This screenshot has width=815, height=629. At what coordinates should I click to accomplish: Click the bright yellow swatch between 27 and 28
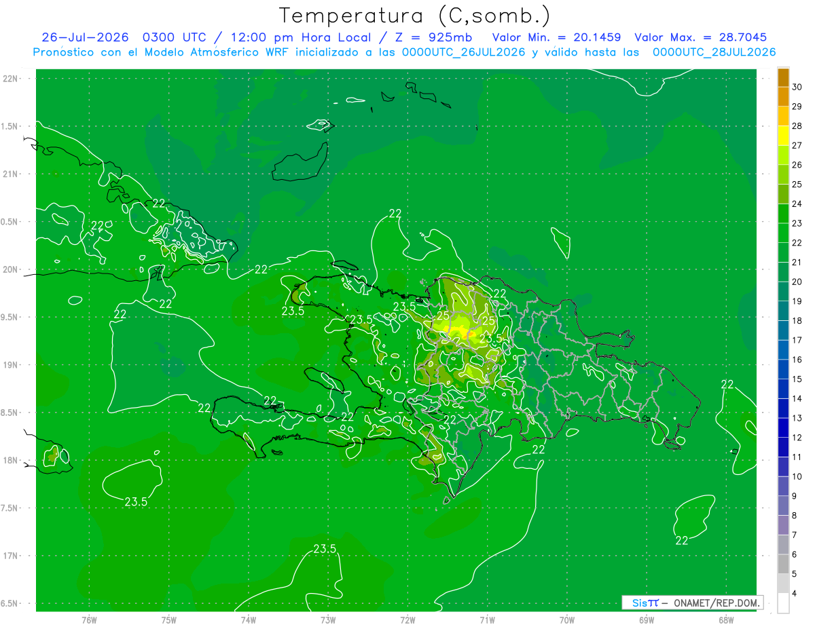783,136
